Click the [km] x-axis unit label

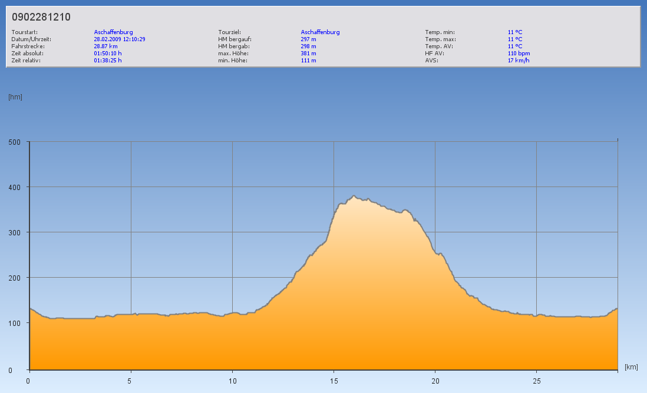click(x=631, y=367)
